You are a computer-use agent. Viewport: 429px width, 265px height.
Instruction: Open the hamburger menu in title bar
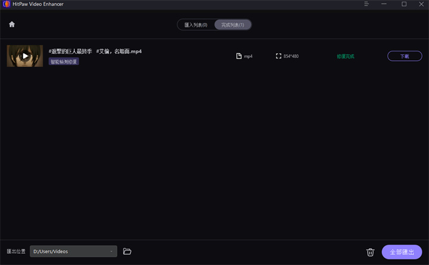(366, 4)
